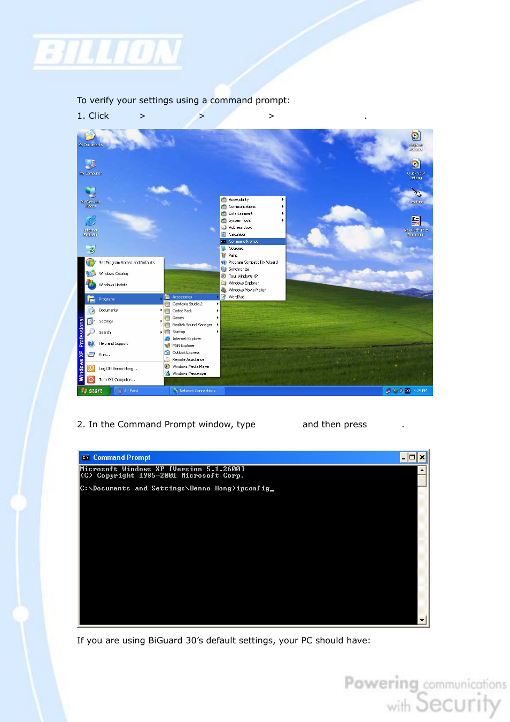Image resolution: width=510 pixels, height=722 pixels.
Task: Open Calculator from Accessories submenu
Action: [237, 234]
